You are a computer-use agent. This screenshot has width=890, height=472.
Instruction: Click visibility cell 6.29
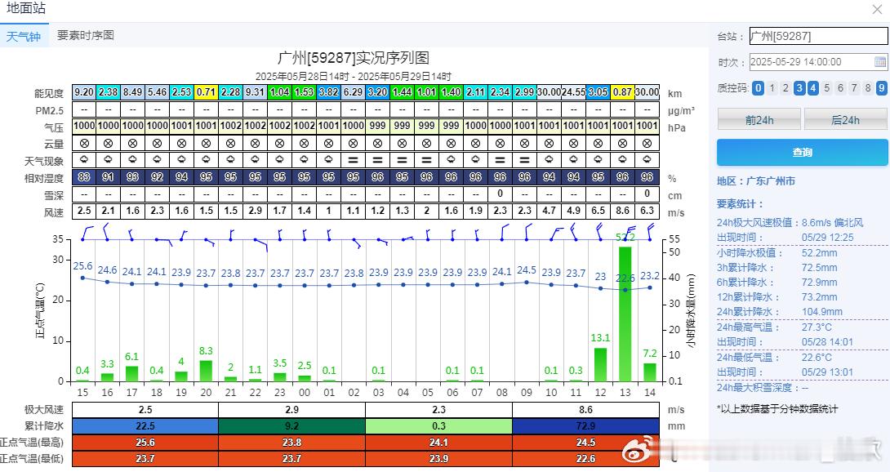click(x=353, y=91)
